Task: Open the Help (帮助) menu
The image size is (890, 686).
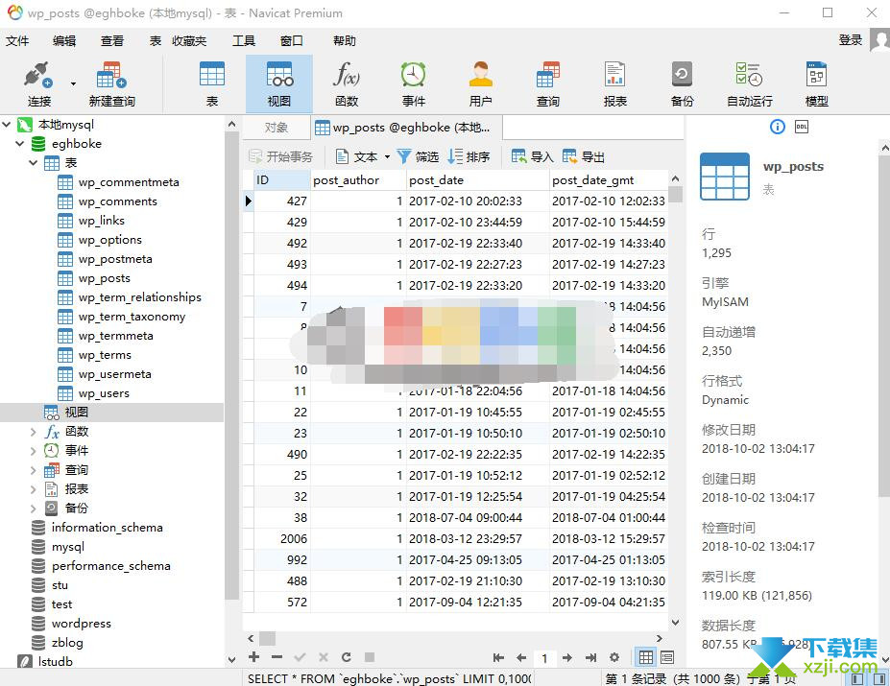Action: point(345,41)
